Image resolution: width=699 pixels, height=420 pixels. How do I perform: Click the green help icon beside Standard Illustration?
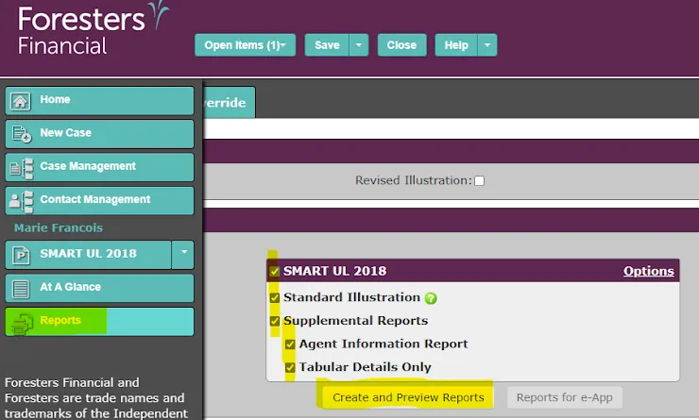431,298
